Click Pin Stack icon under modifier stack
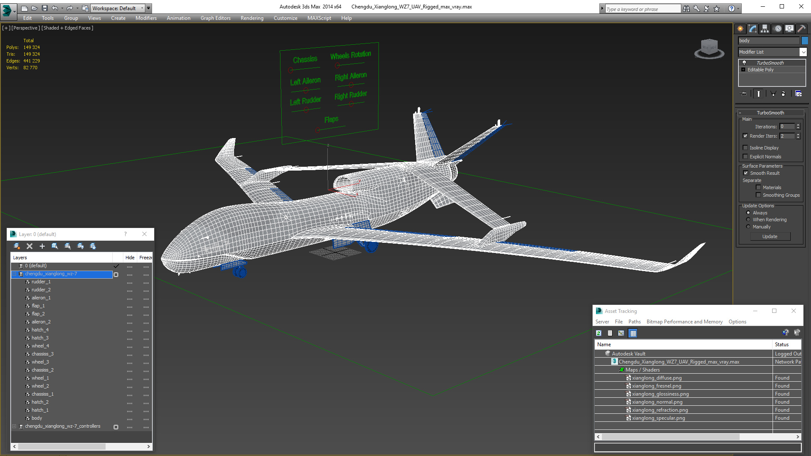Viewport: 811px width, 456px height. (744, 94)
